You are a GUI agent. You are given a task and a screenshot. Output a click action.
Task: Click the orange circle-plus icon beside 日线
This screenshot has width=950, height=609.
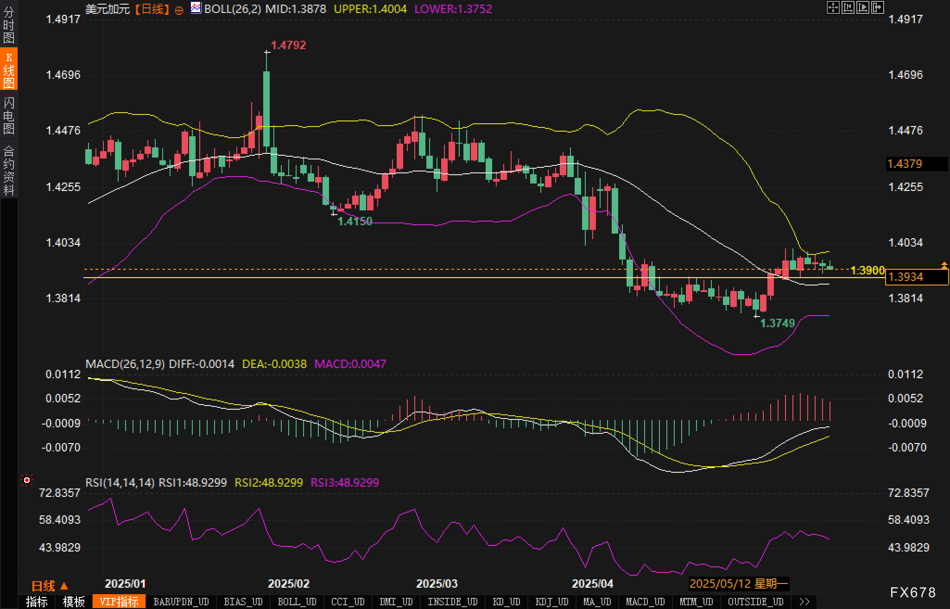tap(179, 11)
